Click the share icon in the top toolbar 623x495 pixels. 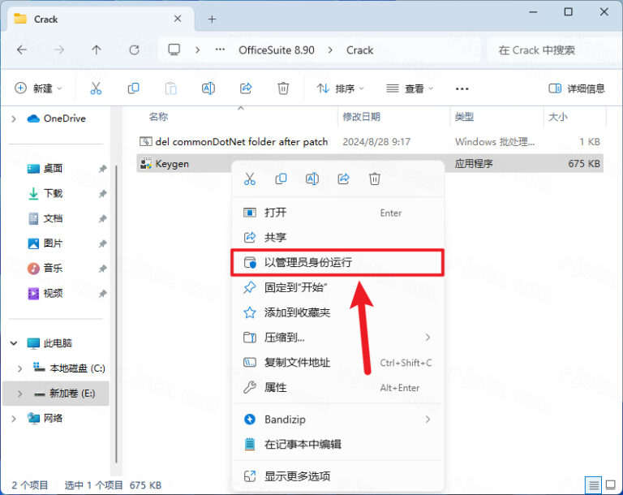246,88
